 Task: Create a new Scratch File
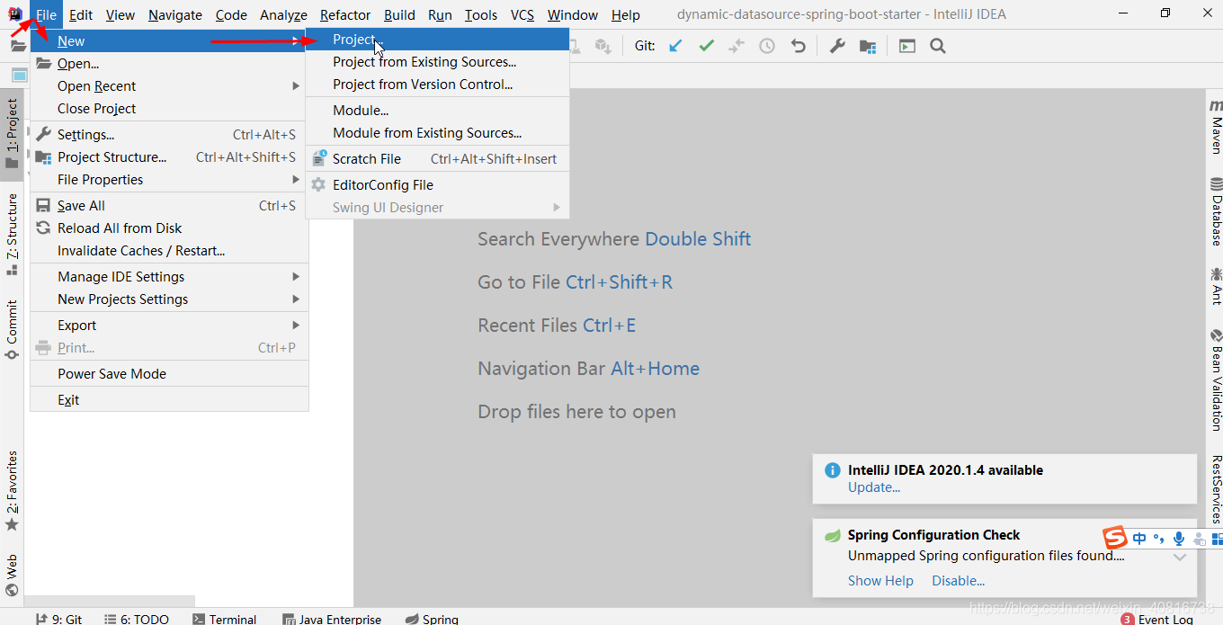click(x=437, y=159)
